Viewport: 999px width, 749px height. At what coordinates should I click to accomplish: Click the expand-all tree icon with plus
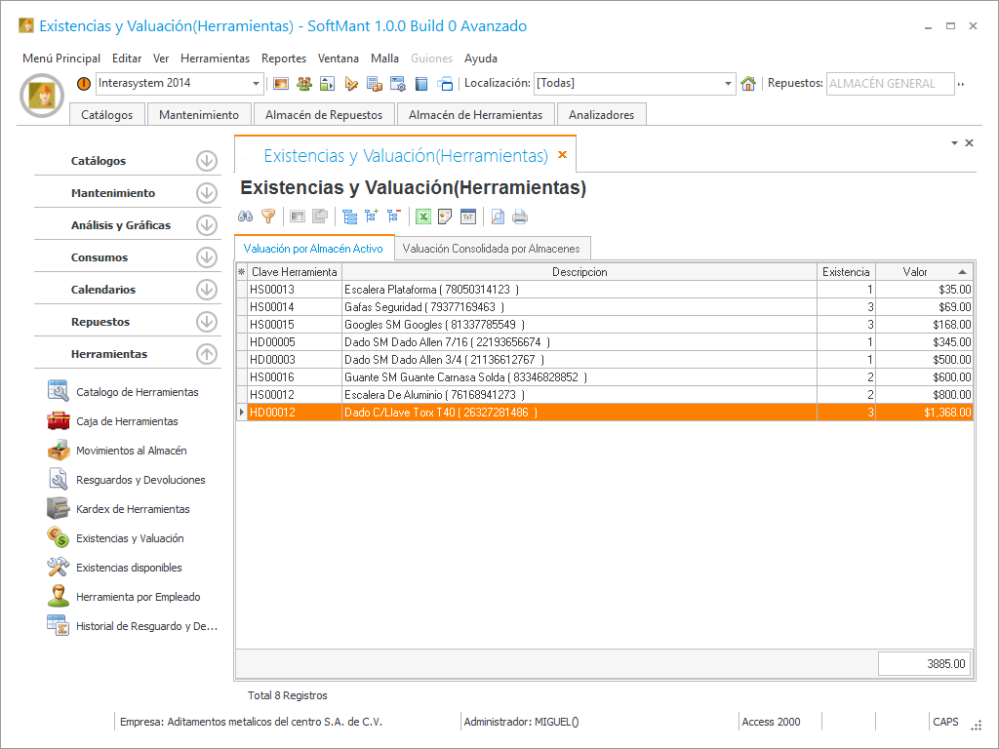(372, 217)
